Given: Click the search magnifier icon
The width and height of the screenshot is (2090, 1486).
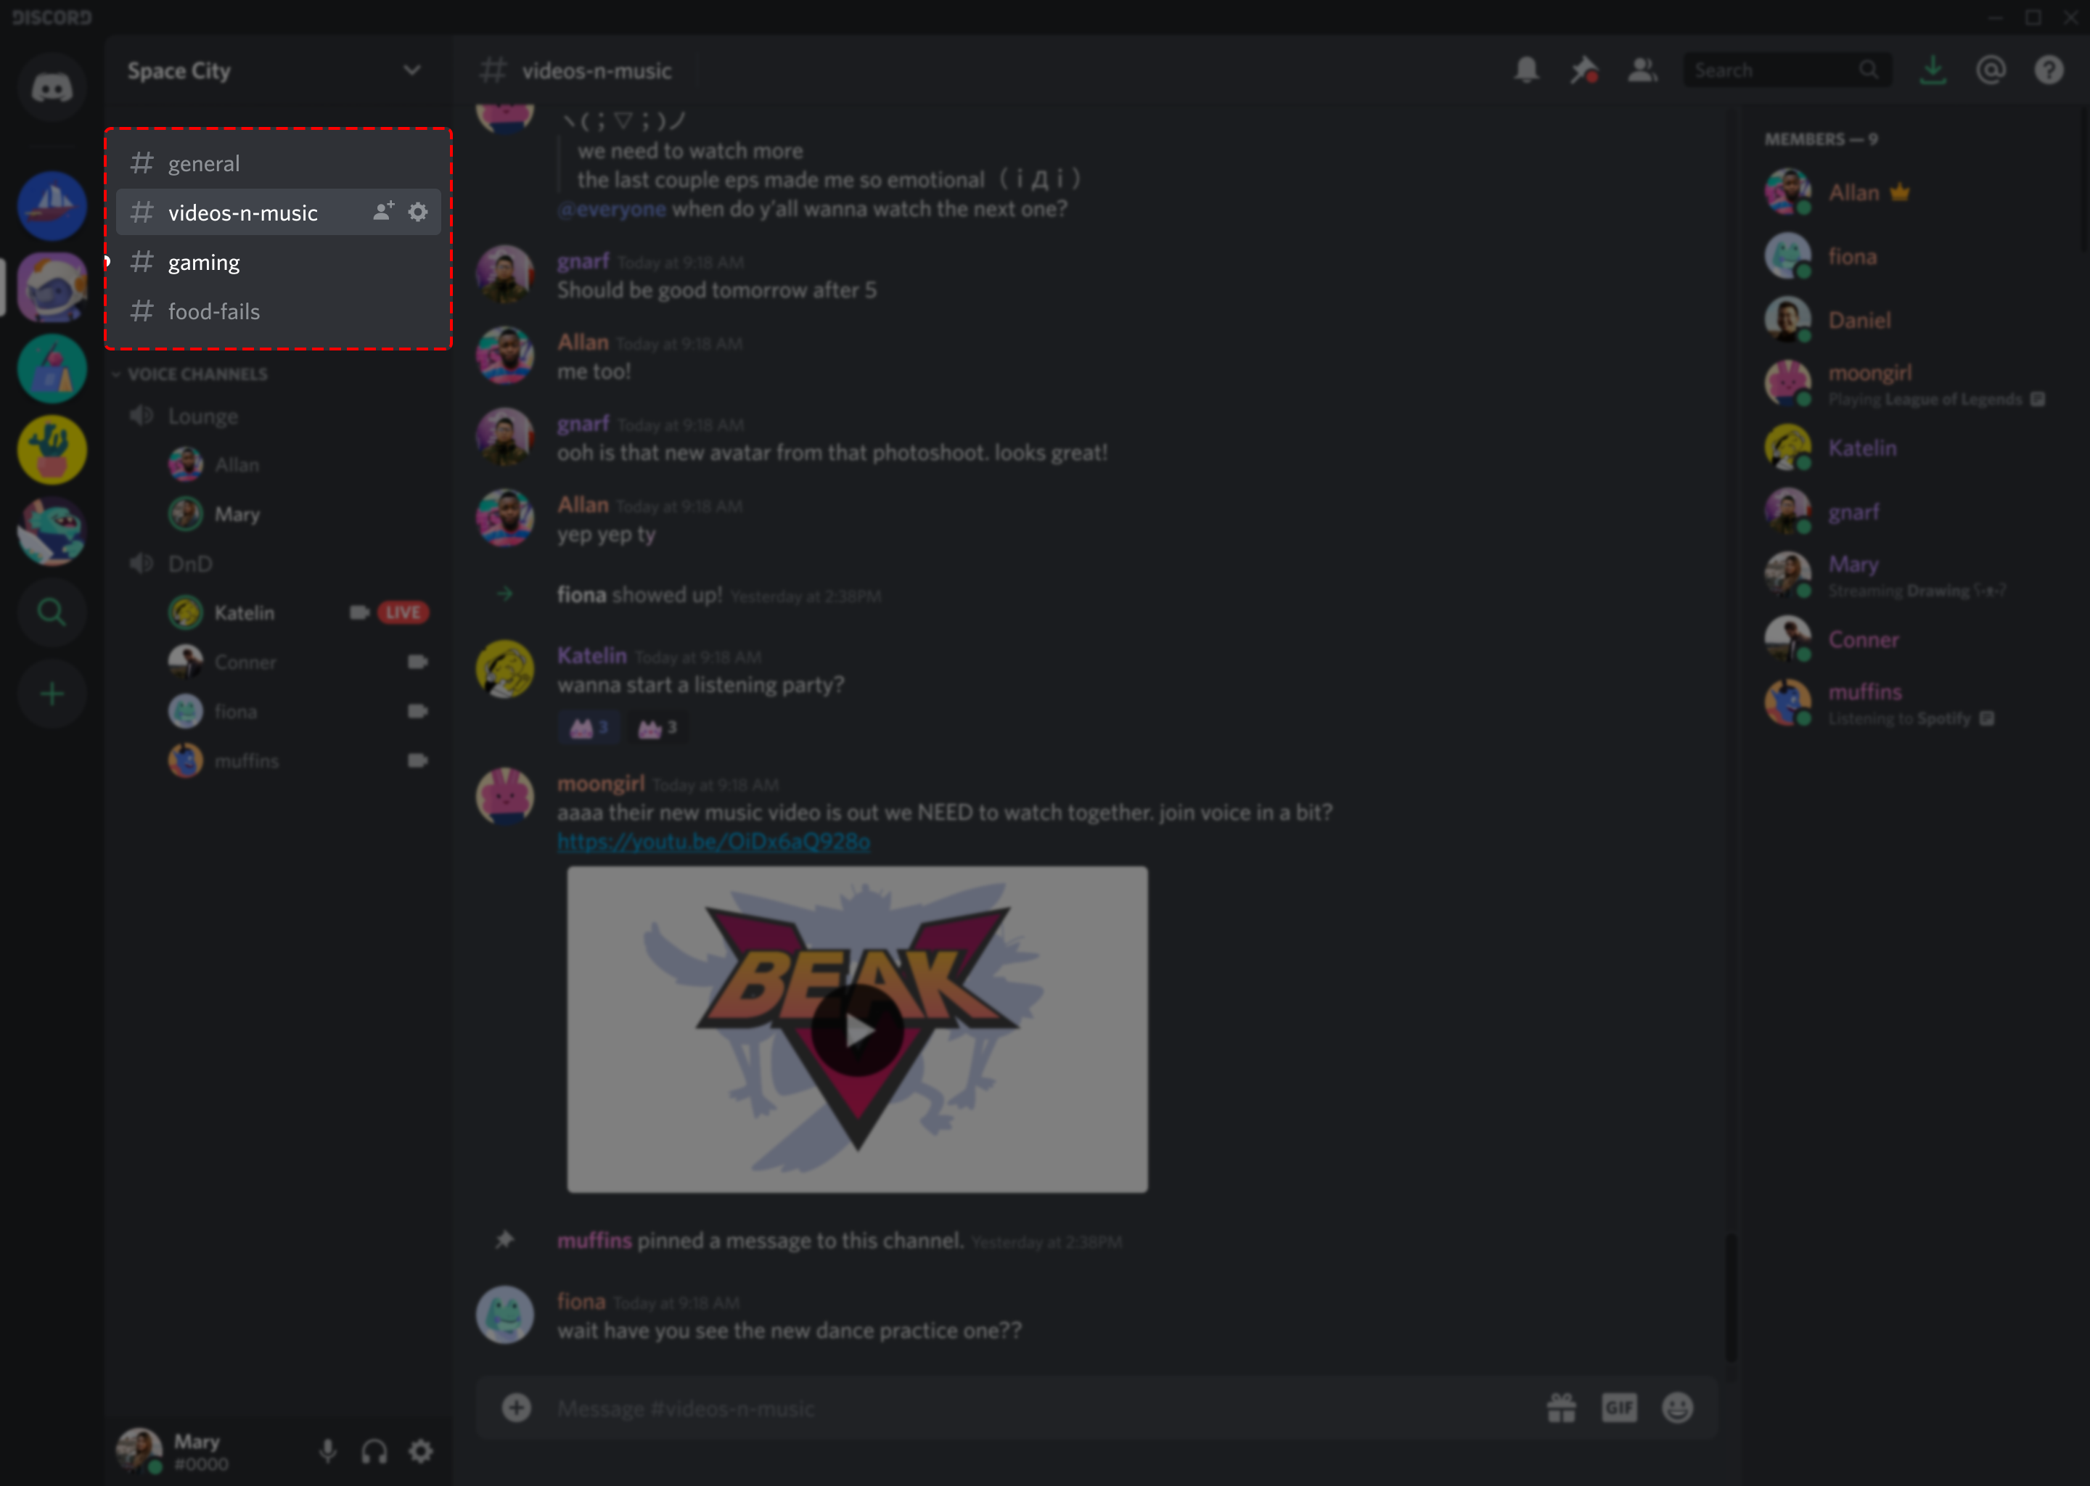Looking at the screenshot, I should pos(1868,69).
